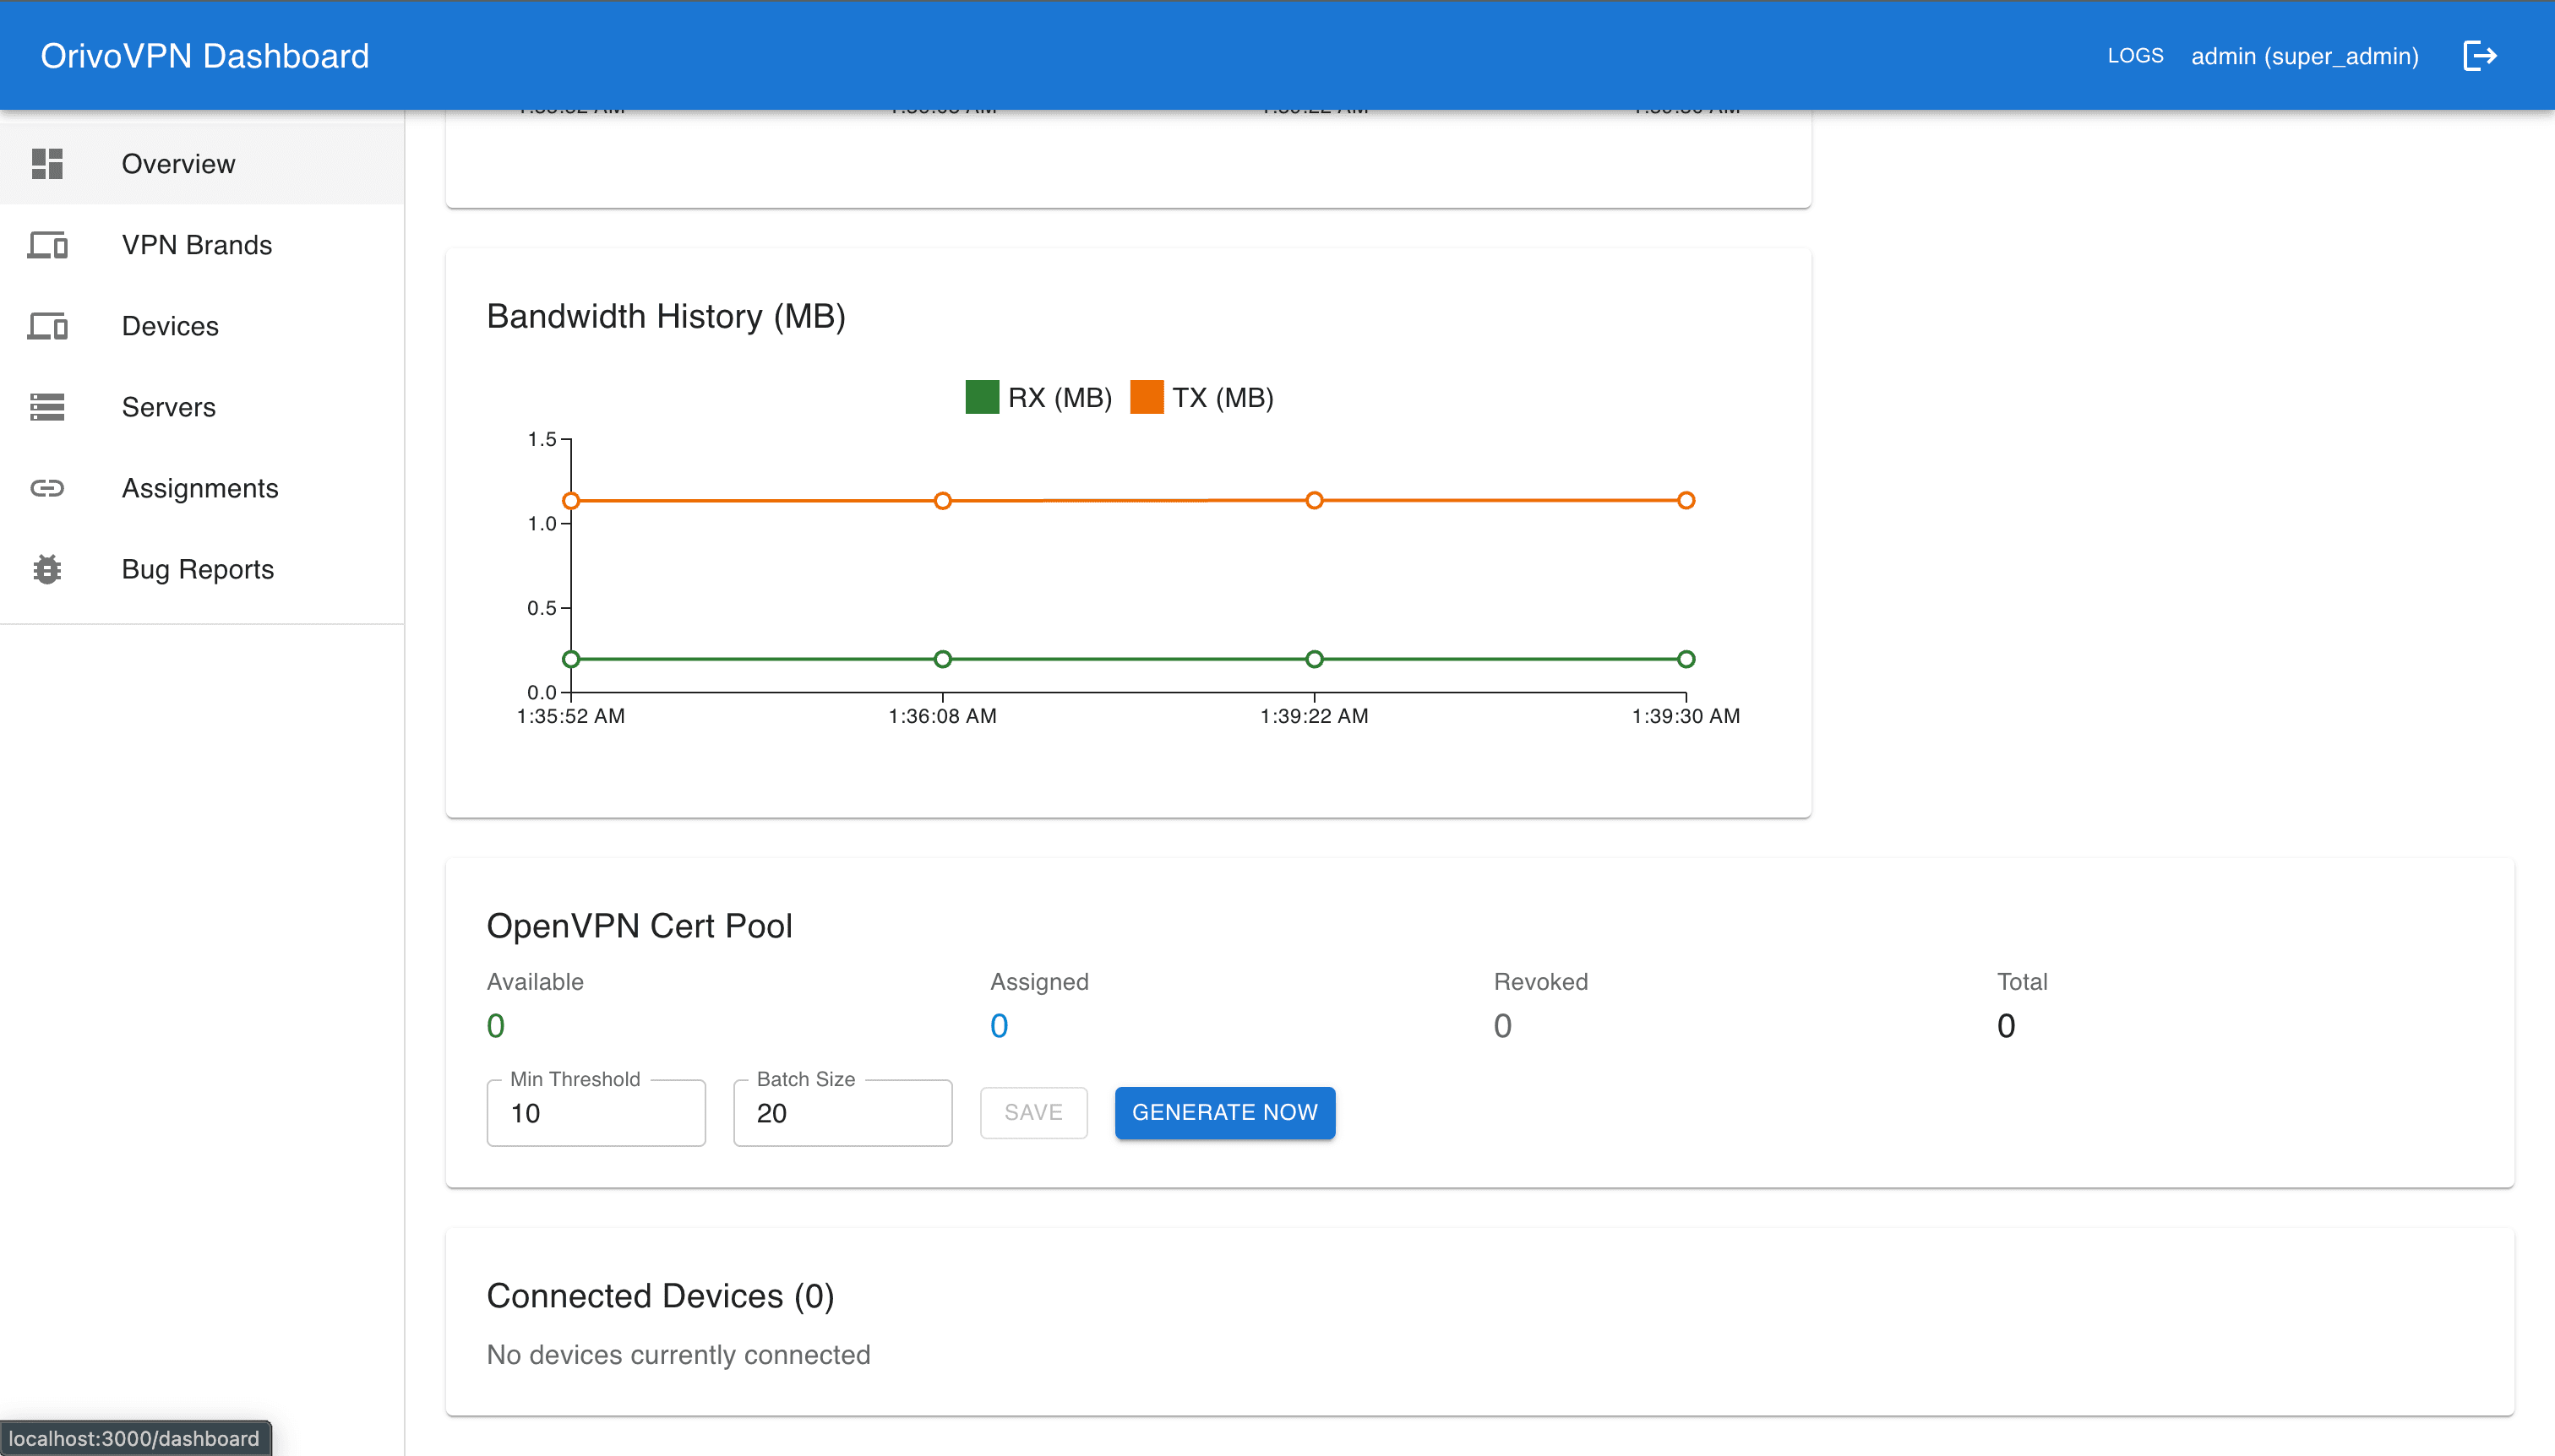
Task: Click the TX data point at 1:39:30 AM
Action: (1686, 499)
